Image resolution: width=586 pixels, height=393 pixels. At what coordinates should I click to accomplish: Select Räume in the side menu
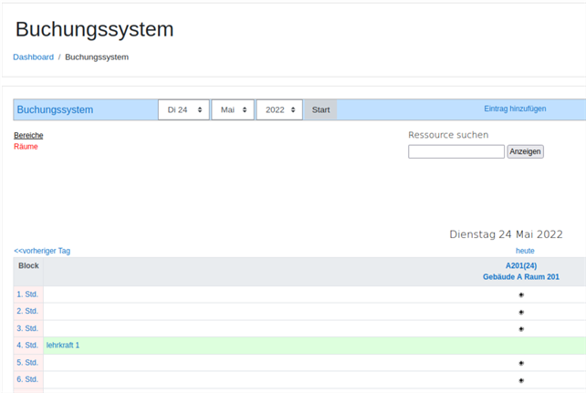tap(26, 146)
